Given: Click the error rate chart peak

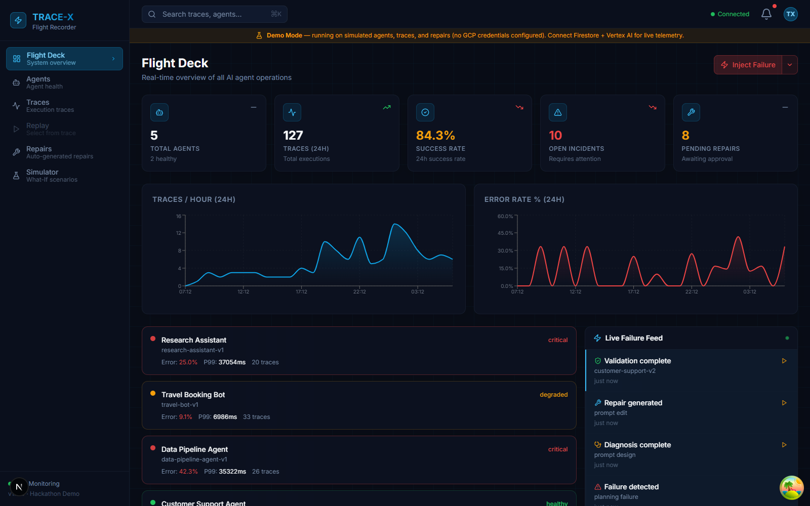Looking at the screenshot, I should click(x=738, y=237).
